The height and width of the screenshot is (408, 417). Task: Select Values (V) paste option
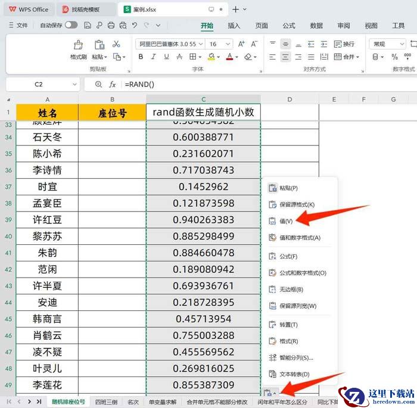tap(286, 221)
